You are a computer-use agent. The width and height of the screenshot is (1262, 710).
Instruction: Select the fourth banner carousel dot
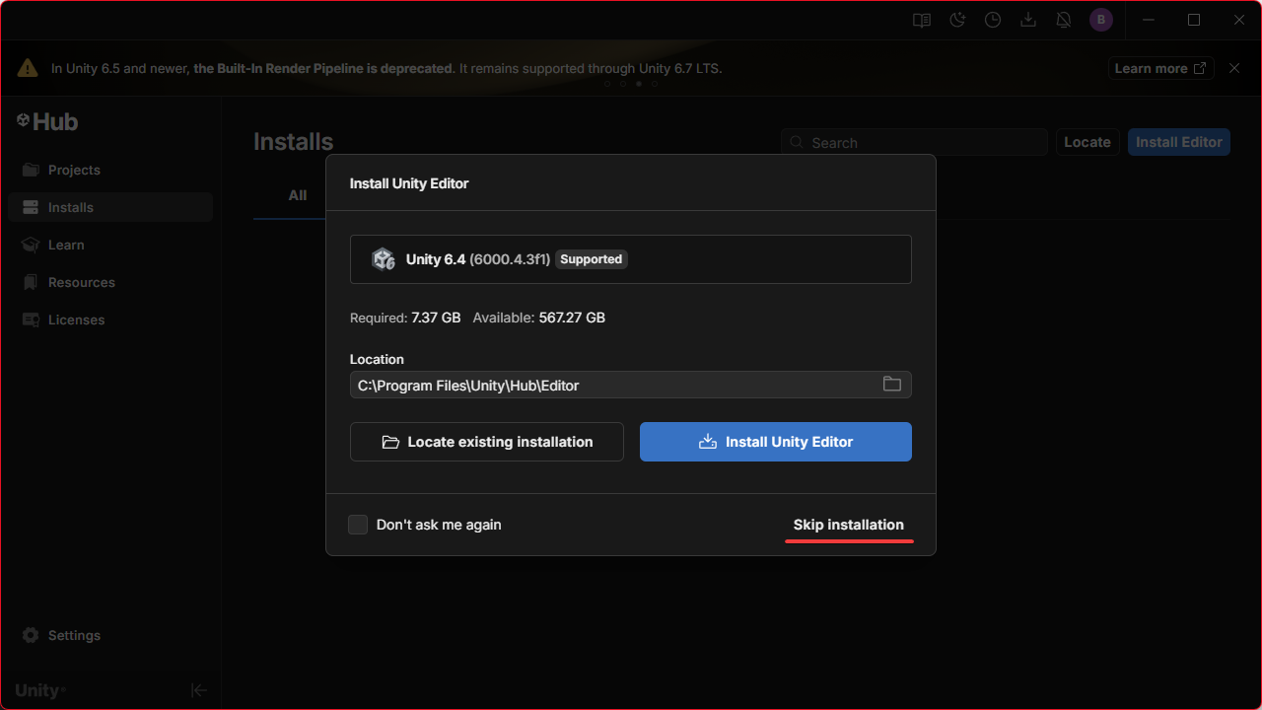pos(655,84)
